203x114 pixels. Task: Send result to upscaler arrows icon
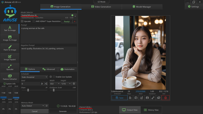click(x=153, y=98)
